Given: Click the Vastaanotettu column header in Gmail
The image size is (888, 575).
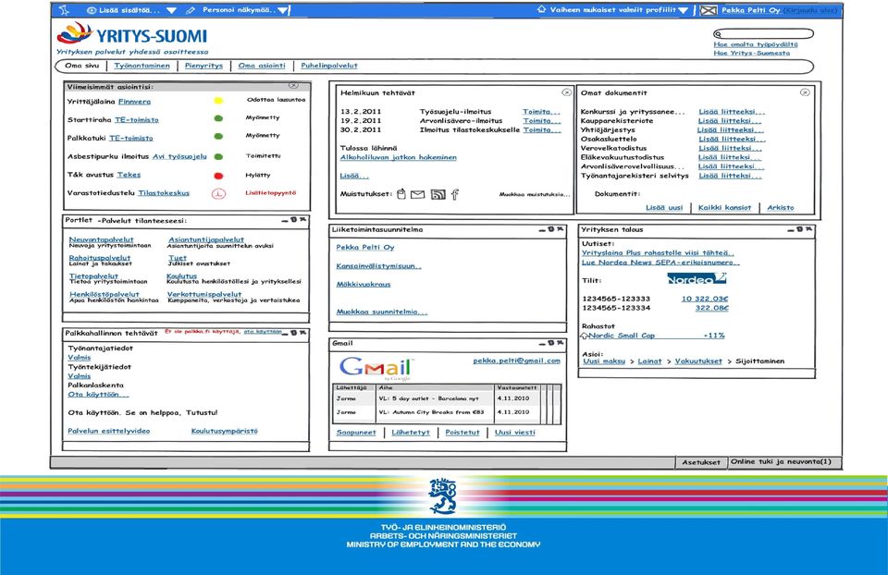Looking at the screenshot, I should coord(516,387).
